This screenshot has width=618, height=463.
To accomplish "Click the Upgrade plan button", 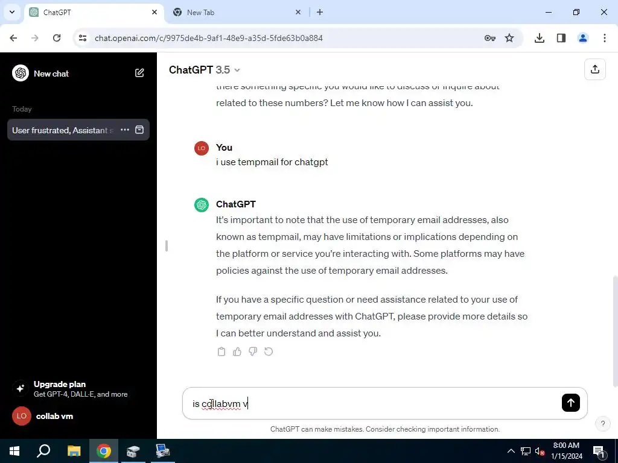I will pyautogui.click(x=78, y=389).
